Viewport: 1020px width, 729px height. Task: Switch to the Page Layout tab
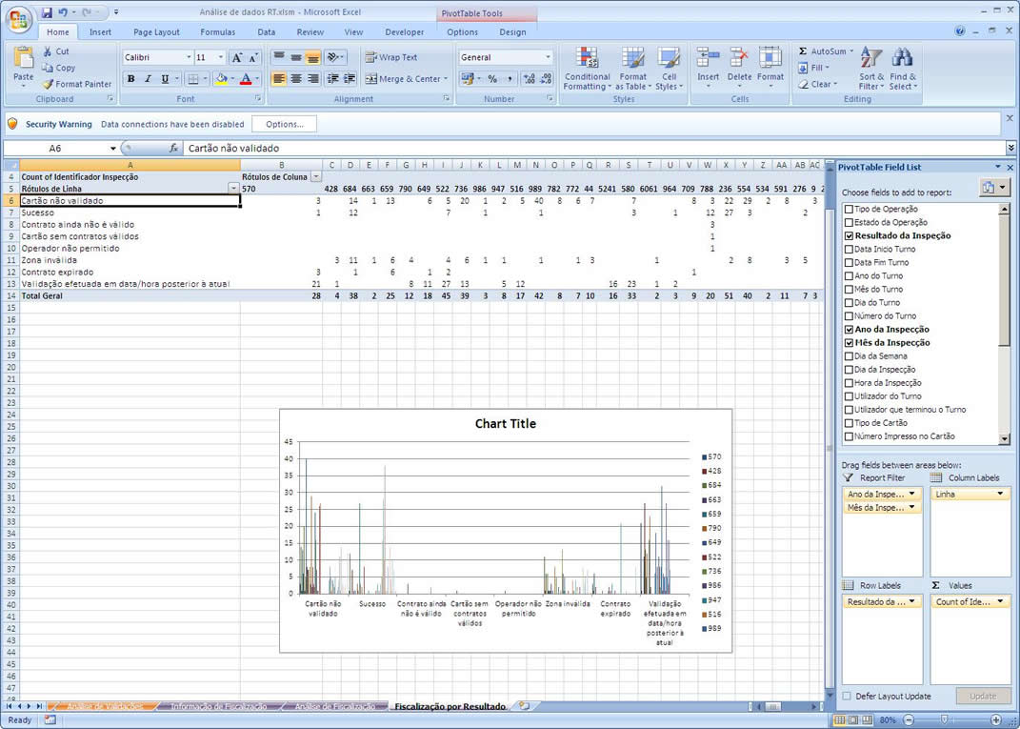pos(156,31)
